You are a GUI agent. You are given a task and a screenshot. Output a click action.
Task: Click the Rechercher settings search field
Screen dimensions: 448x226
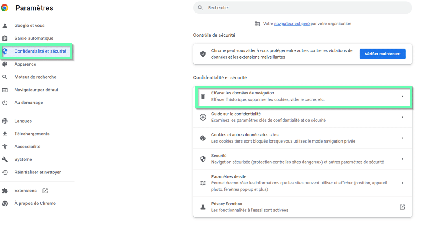[x=303, y=8]
